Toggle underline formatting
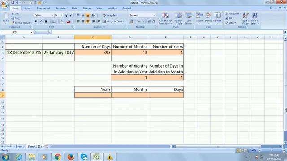The width and height of the screenshot is (287, 161). click(x=46, y=21)
